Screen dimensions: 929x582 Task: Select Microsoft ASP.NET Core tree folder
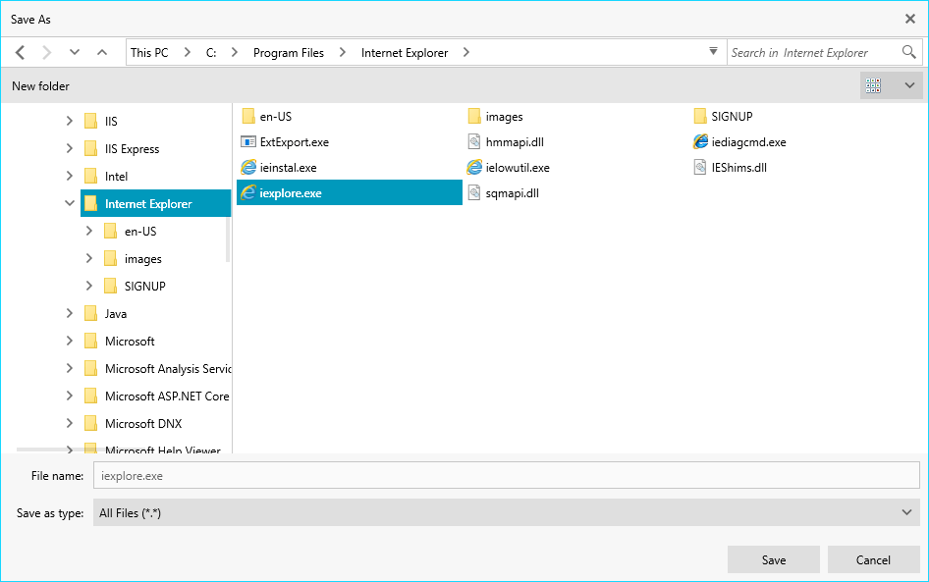pyautogui.click(x=167, y=397)
